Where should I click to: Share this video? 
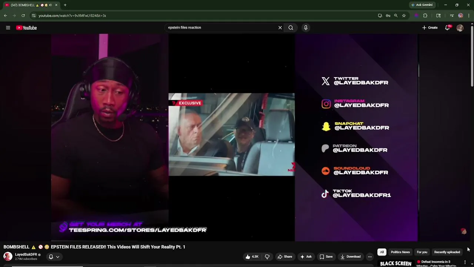[x=285, y=257]
